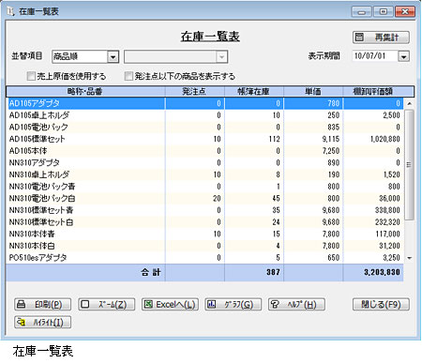This screenshot has width=422, height=363.
Task: Click the 3,203,830 total valuation
Action: pos(382,272)
